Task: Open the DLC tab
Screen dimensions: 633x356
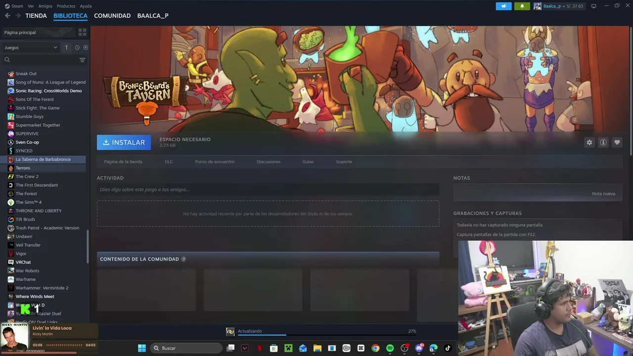Action: point(169,162)
